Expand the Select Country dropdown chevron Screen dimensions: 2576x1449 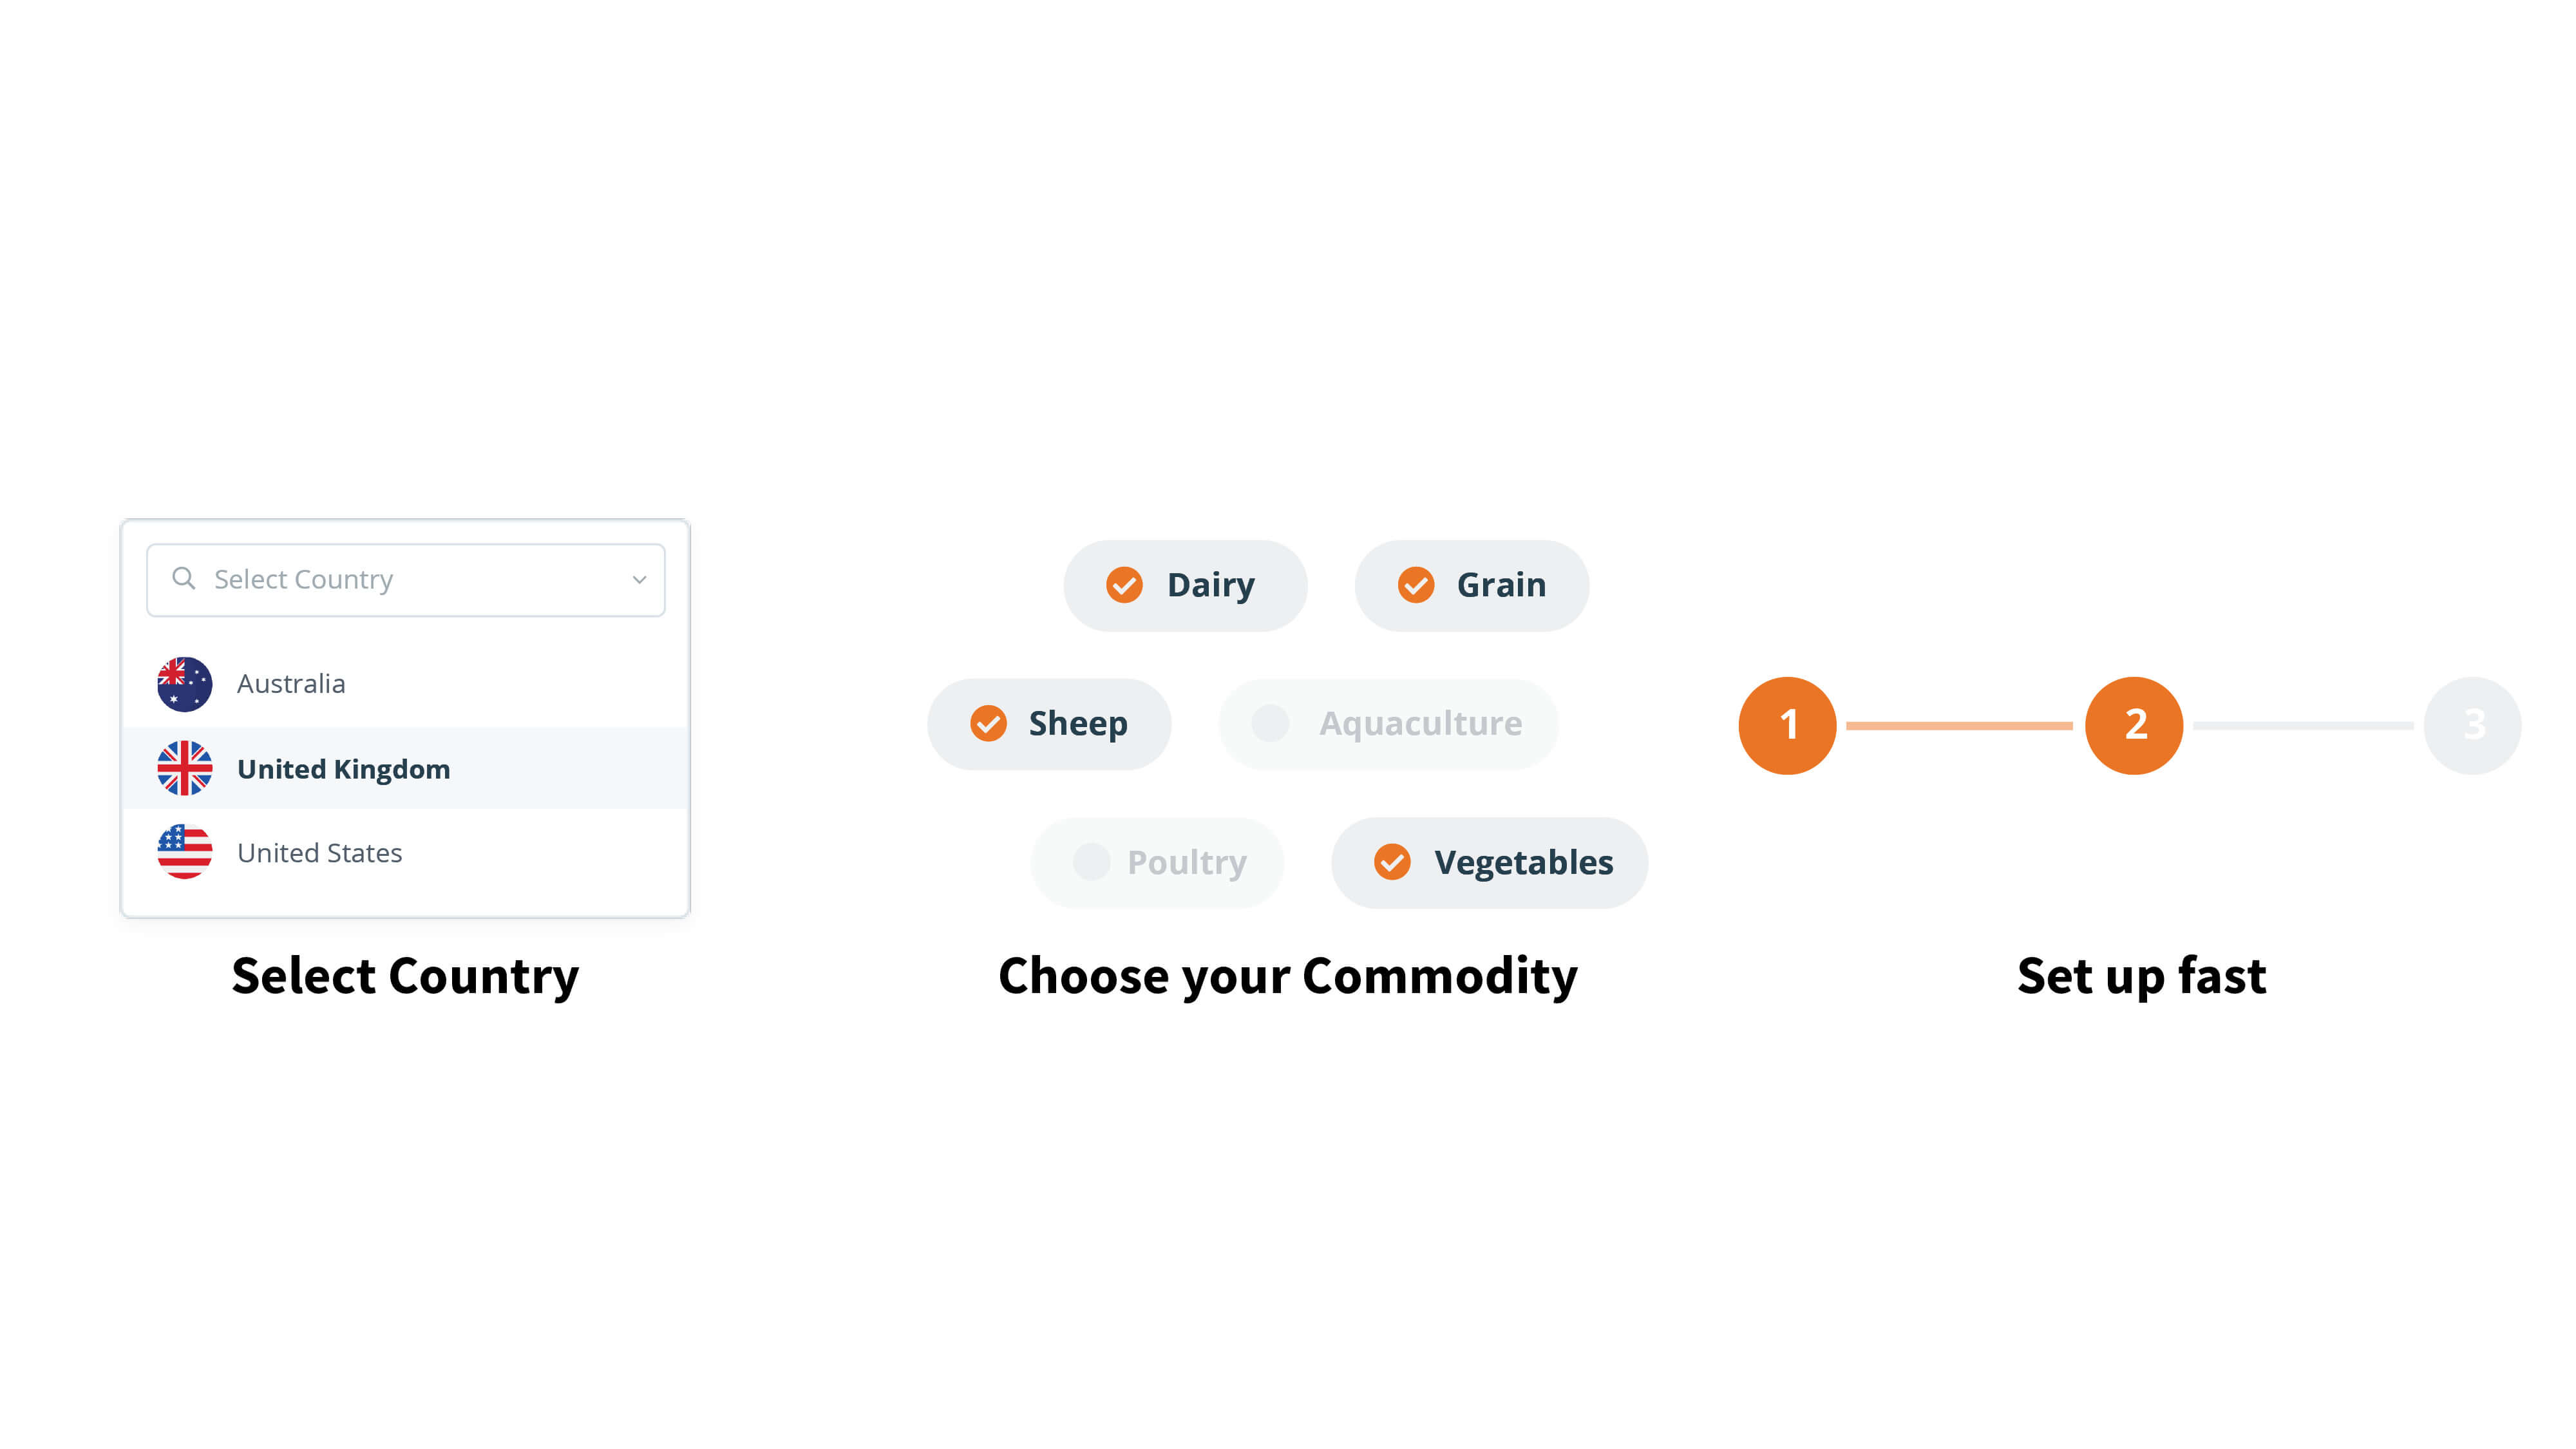pos(639,580)
